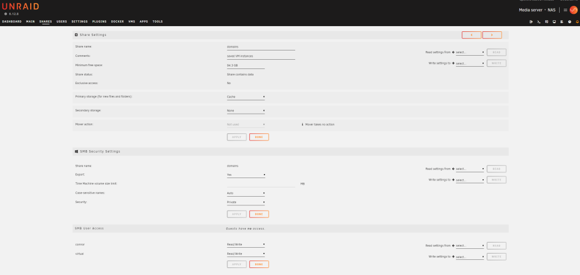
Task: Open the Shares menu
Action: [45, 22]
